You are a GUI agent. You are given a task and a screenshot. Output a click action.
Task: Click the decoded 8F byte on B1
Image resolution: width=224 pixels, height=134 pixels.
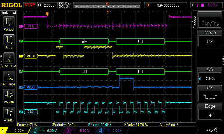pyautogui.click(x=84, y=41)
